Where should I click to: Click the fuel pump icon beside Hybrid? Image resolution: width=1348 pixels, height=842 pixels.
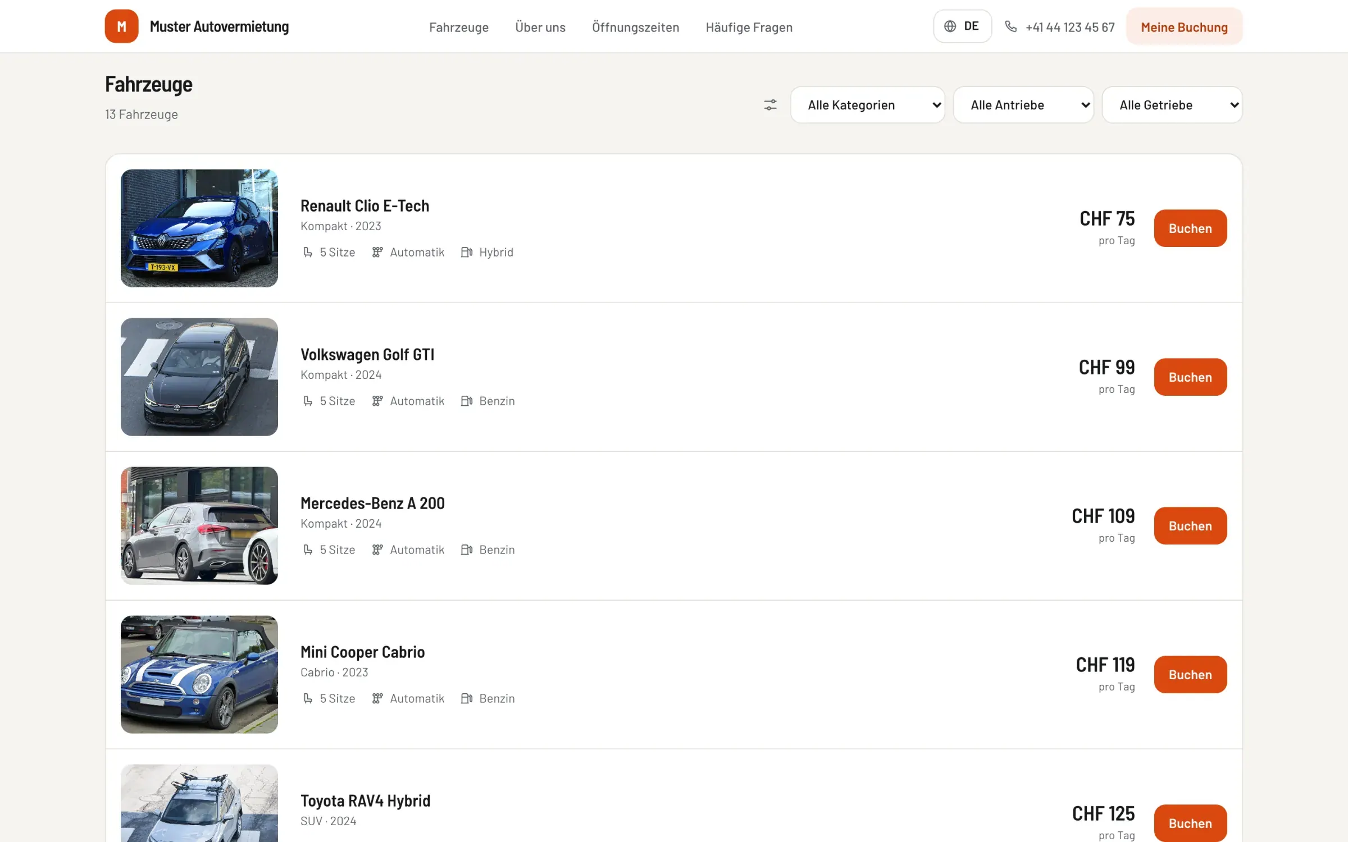[x=467, y=253]
